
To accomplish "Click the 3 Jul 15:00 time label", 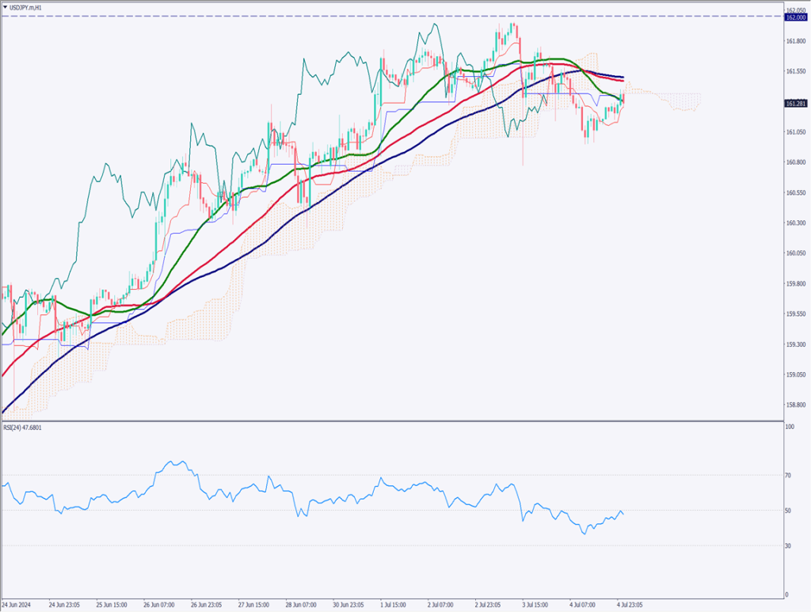I will click(x=535, y=604).
